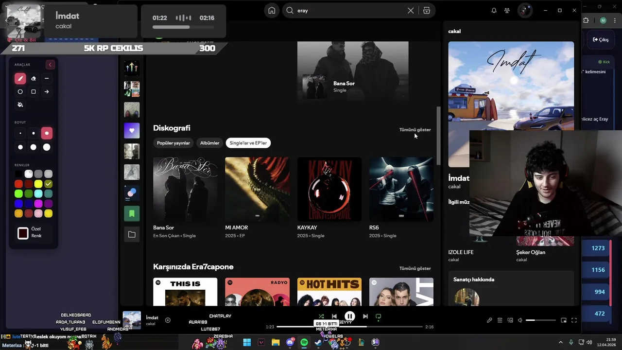Screen dimensions: 622x350
Task: Open the This Is playlist card
Action: 185,292
